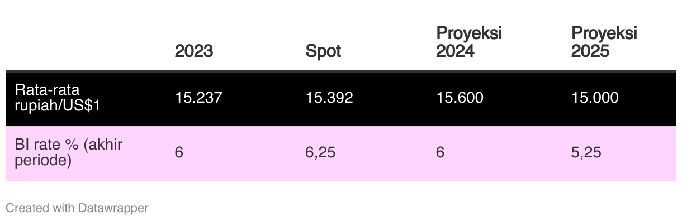The image size is (682, 221).
Task: Click the black rupiah row background
Action: (341, 99)
